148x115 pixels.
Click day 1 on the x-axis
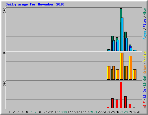click(x=10, y=112)
